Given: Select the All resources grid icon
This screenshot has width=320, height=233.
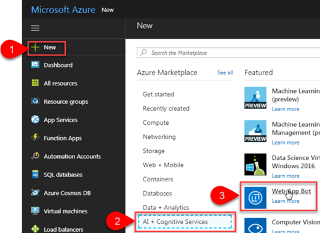Looking at the screenshot, I should [x=35, y=83].
